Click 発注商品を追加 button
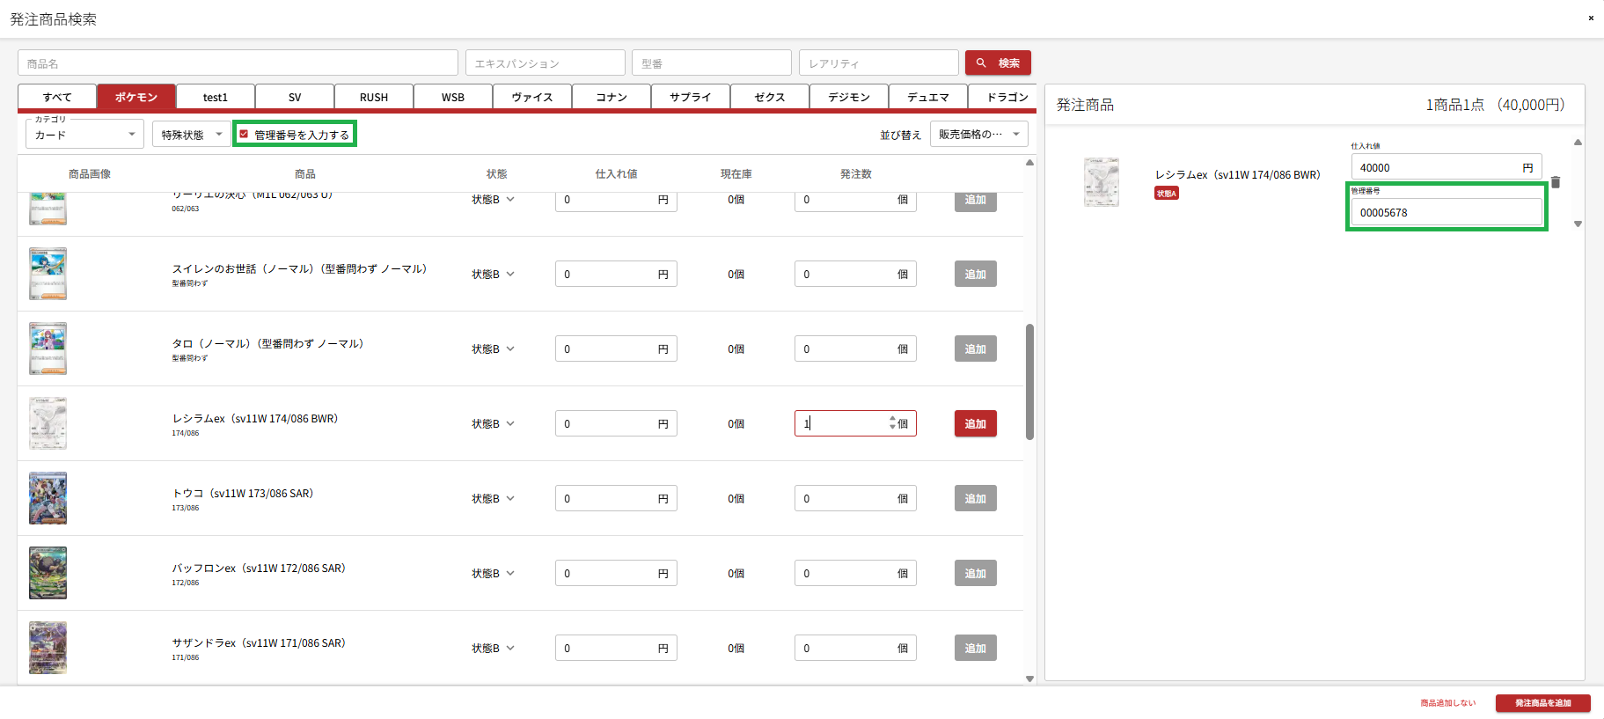Image resolution: width=1604 pixels, height=719 pixels. pyautogui.click(x=1542, y=703)
